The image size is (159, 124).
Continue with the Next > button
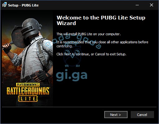pyautogui.click(x=116, y=115)
